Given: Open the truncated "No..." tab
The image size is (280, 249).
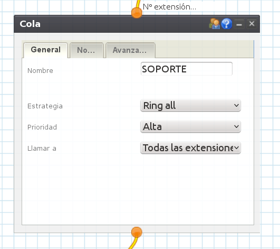Looking at the screenshot, I should click(86, 50).
